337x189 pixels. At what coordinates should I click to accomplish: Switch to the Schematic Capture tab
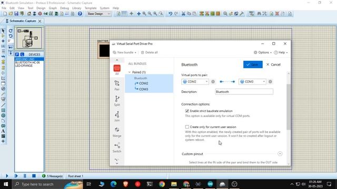[x=23, y=21]
